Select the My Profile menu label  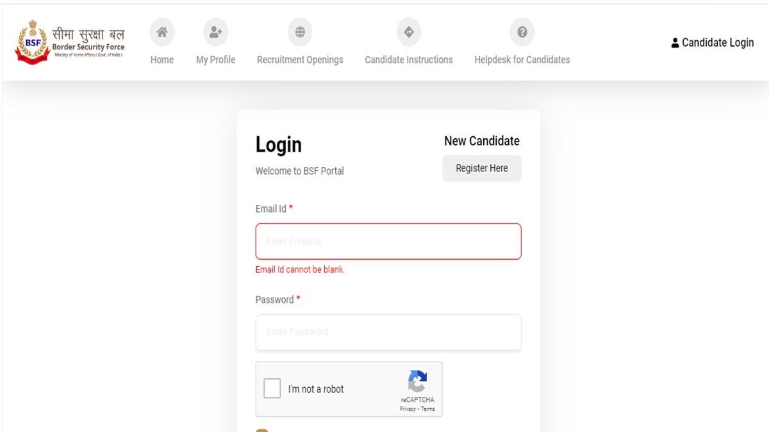[x=215, y=59]
